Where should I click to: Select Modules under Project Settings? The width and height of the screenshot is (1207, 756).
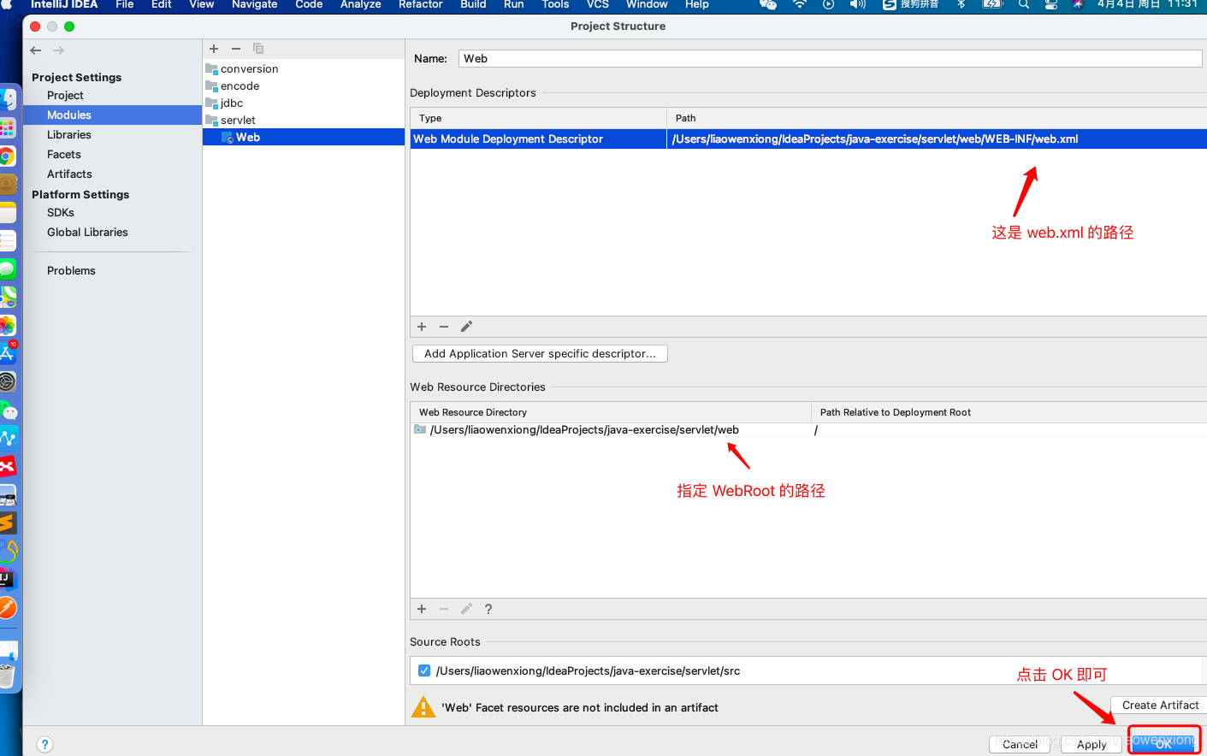[x=112, y=115]
